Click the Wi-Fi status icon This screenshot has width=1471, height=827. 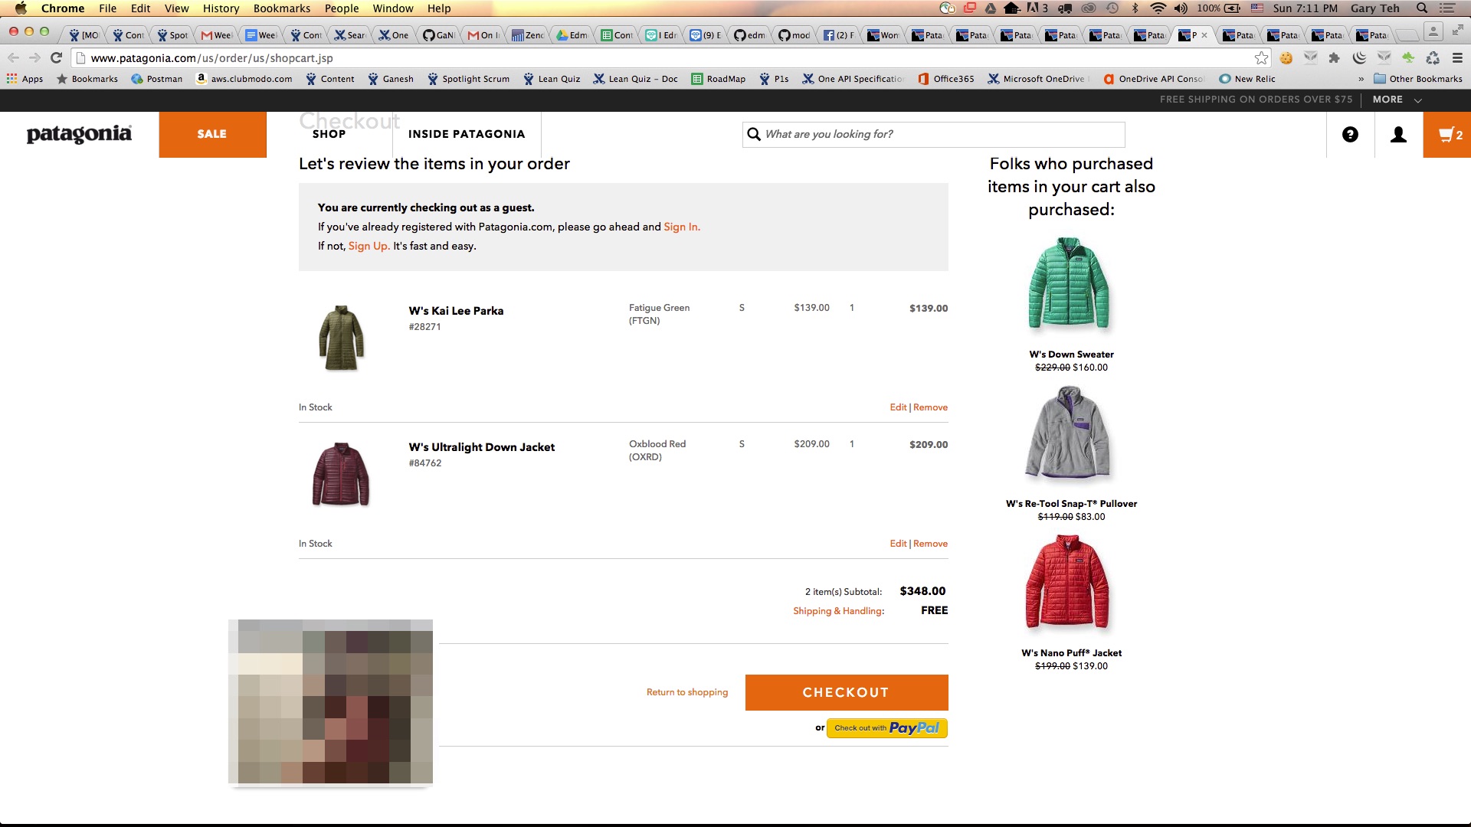1158,8
